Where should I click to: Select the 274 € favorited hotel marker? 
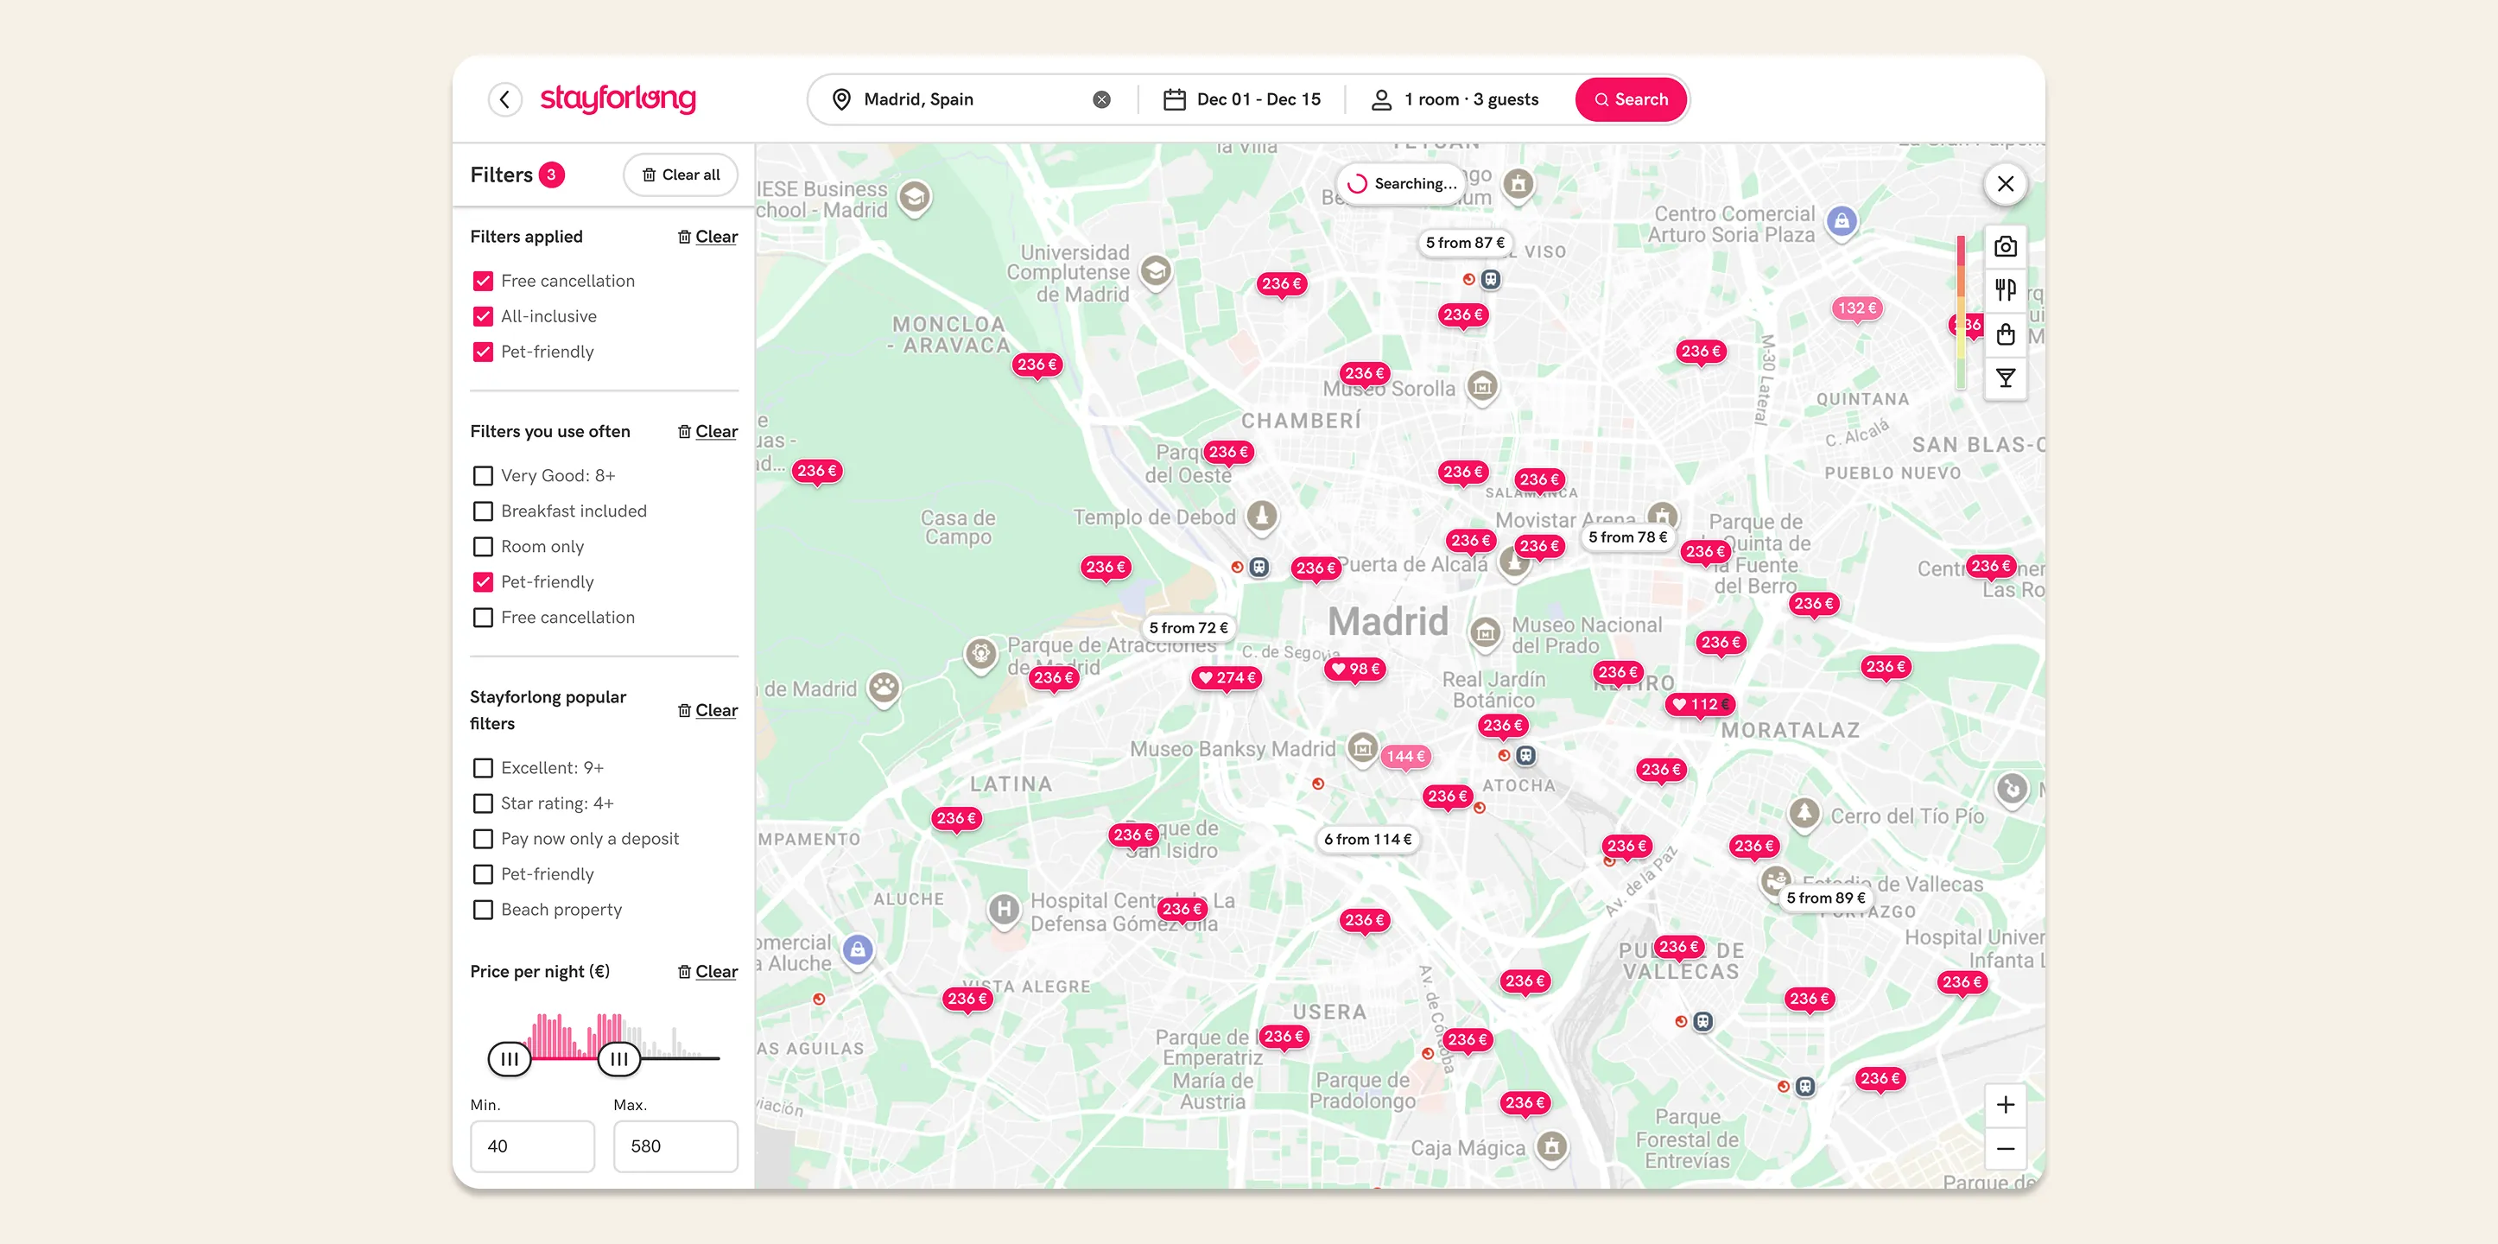coord(1227,678)
